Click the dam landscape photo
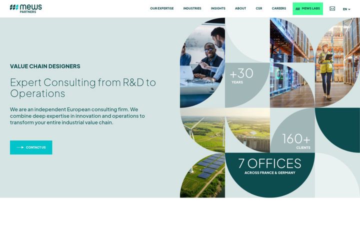The height and width of the screenshot is (225, 360). coord(247,130)
